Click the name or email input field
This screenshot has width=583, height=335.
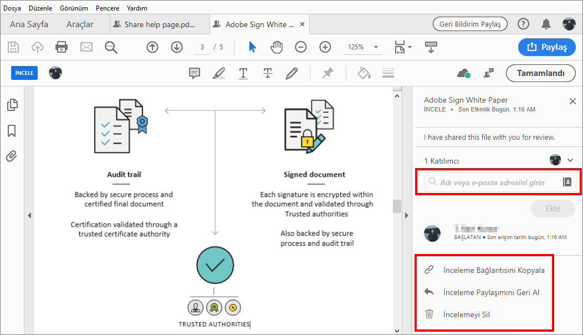click(x=500, y=182)
